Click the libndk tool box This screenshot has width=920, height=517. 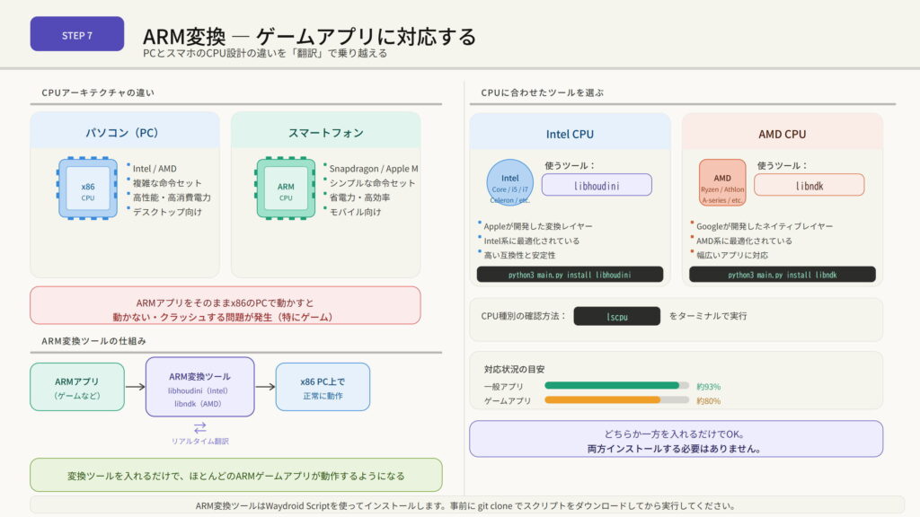click(x=809, y=185)
